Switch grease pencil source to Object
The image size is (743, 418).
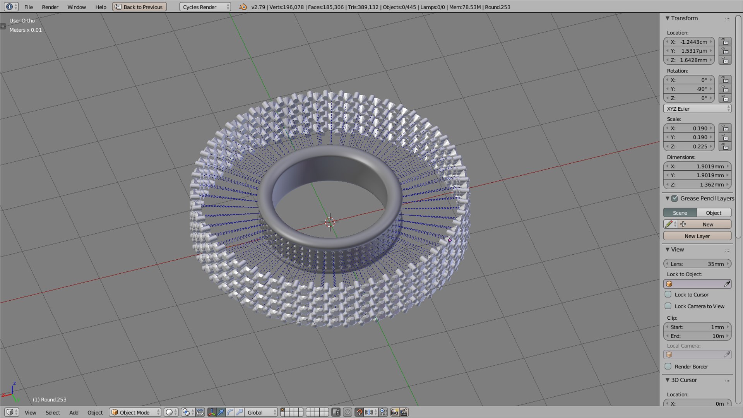(714, 213)
